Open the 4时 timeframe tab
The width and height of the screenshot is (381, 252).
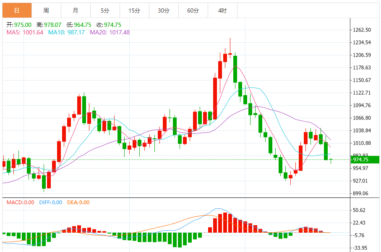click(222, 10)
